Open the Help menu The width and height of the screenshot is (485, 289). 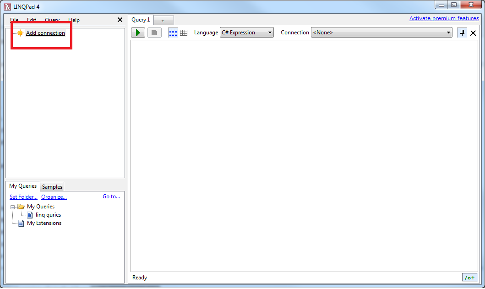click(x=74, y=20)
